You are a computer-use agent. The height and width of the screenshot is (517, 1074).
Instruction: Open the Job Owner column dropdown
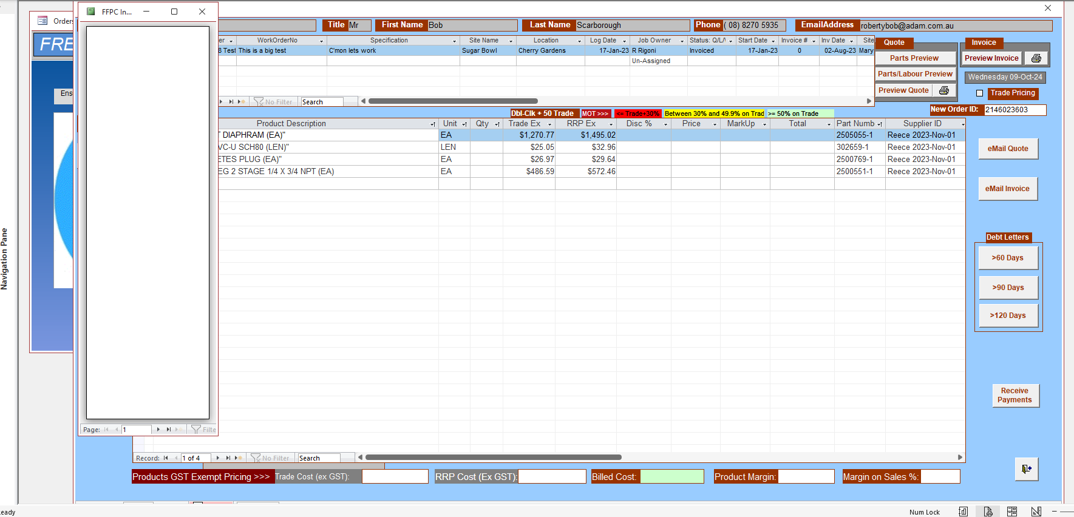point(682,41)
